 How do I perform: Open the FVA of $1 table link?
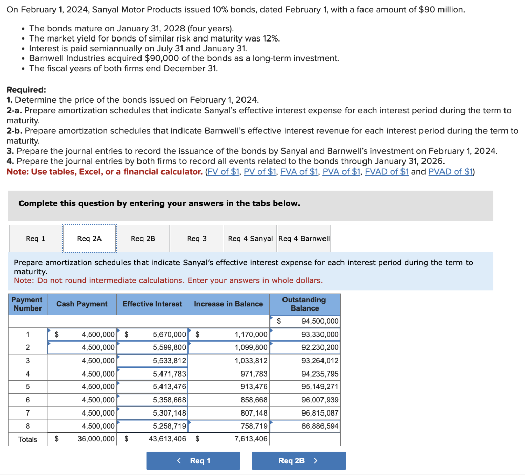point(299,171)
